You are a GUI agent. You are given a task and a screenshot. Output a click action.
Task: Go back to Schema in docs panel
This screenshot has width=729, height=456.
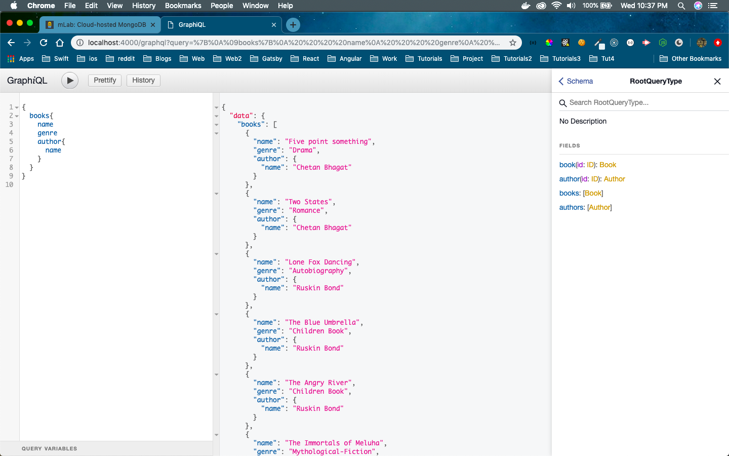[x=576, y=81]
